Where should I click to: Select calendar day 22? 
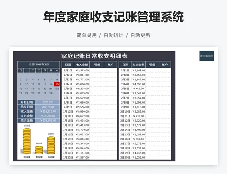tap(57, 89)
